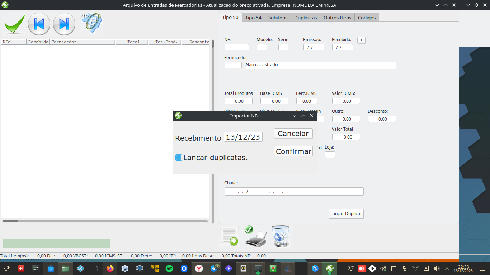The image size is (490, 275).
Task: Click the Recebida column header
Action: [x=38, y=42]
